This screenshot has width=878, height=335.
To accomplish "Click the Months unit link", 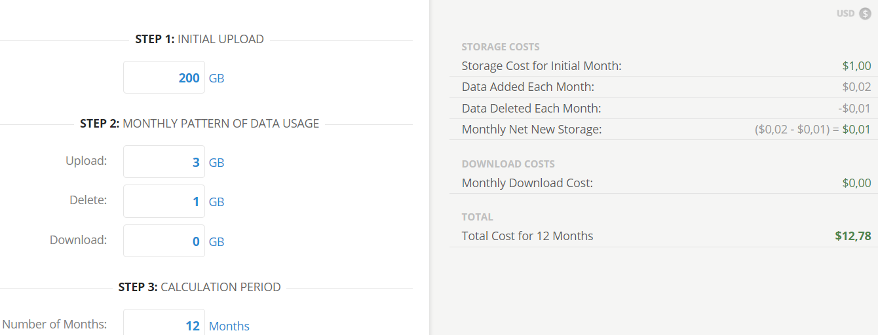I will [229, 326].
